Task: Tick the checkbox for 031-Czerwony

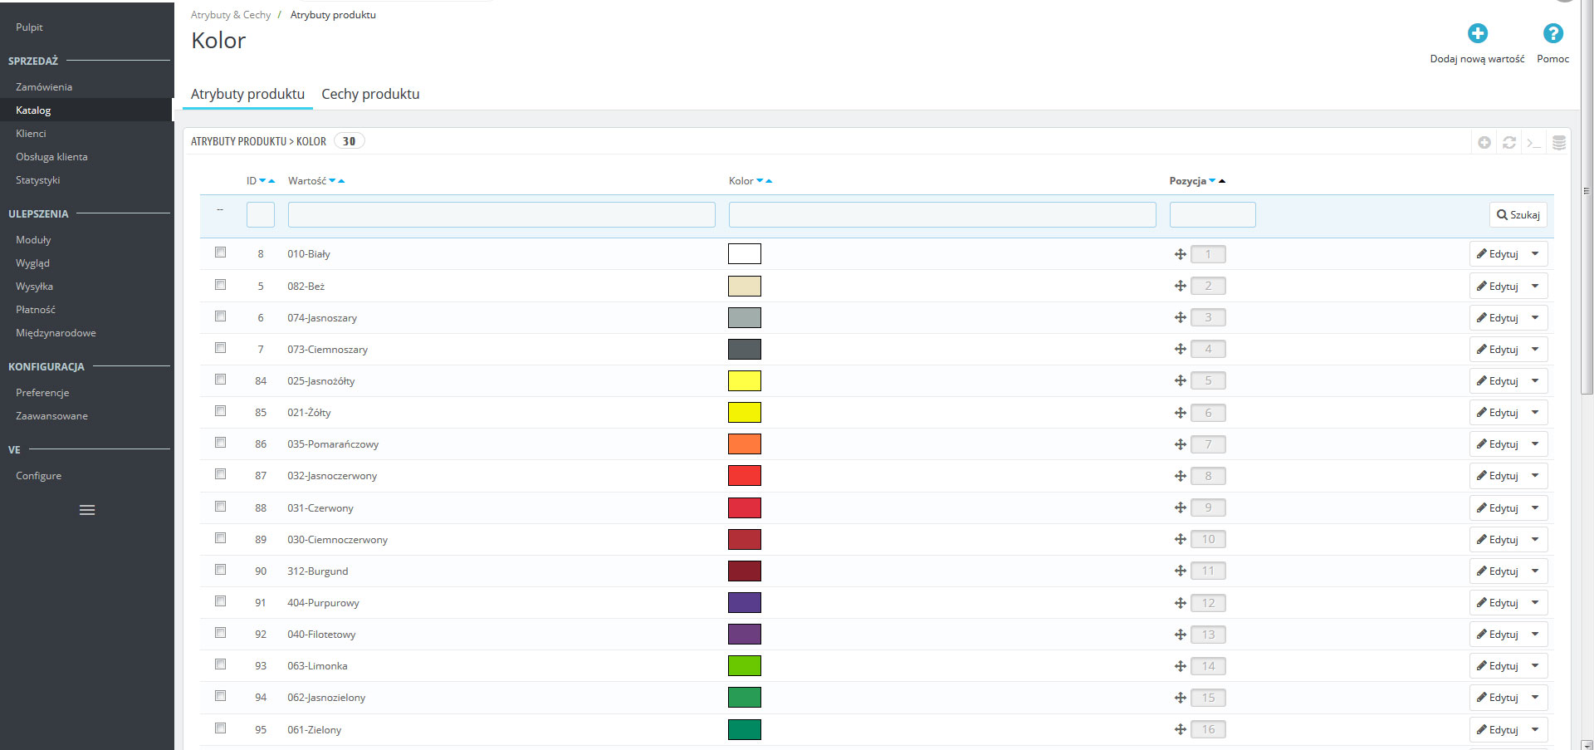Action: click(x=220, y=506)
